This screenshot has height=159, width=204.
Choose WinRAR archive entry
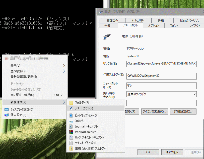click(x=96, y=132)
